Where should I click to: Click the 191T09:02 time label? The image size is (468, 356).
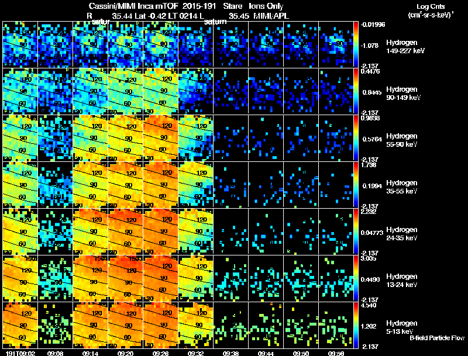(x=20, y=353)
